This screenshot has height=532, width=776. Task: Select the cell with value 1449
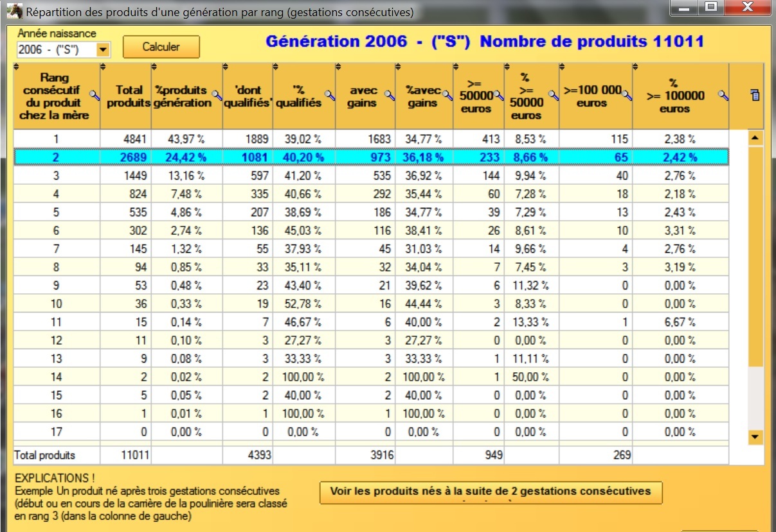coord(126,176)
